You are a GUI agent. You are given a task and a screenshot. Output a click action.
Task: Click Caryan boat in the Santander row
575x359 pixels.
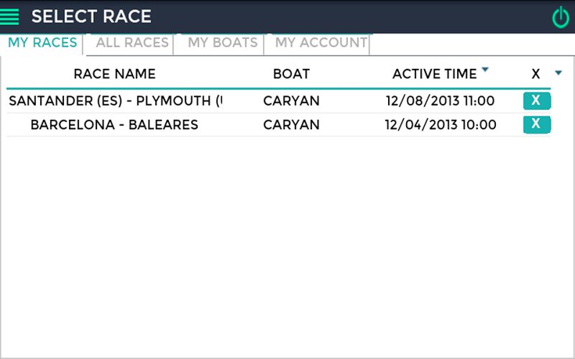[291, 101]
